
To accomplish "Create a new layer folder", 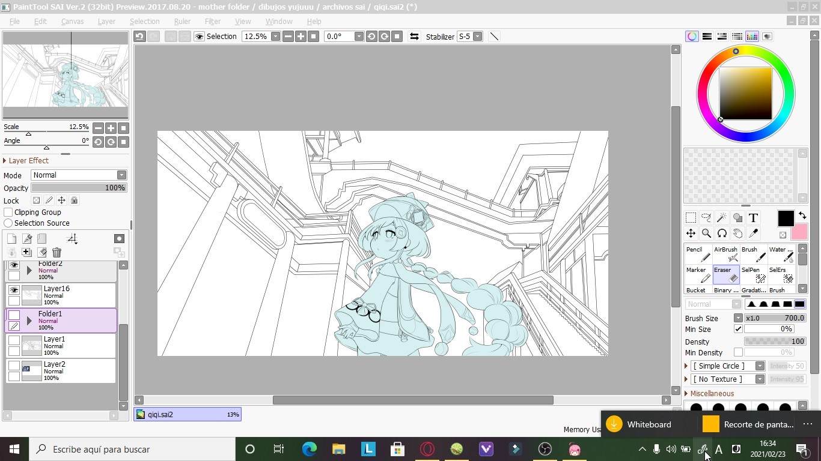I will click(x=41, y=239).
